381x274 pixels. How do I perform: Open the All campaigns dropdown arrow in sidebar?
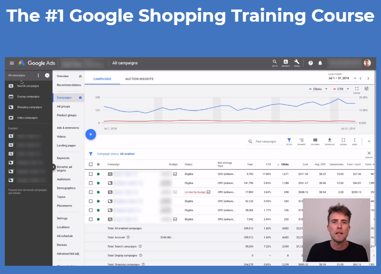click(x=47, y=75)
